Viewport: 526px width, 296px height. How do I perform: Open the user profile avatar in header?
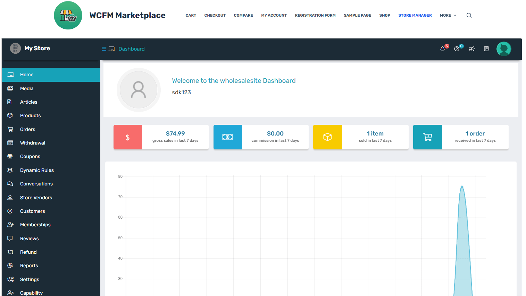504,49
